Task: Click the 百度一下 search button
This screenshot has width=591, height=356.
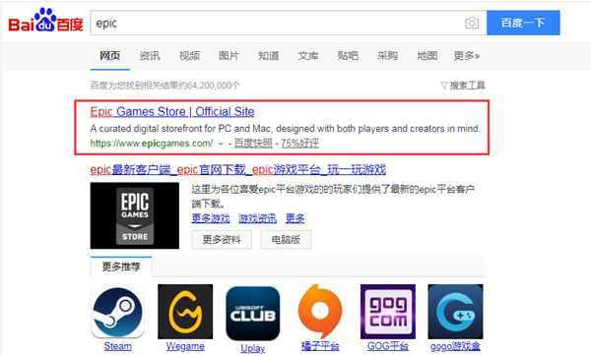Action: (523, 23)
